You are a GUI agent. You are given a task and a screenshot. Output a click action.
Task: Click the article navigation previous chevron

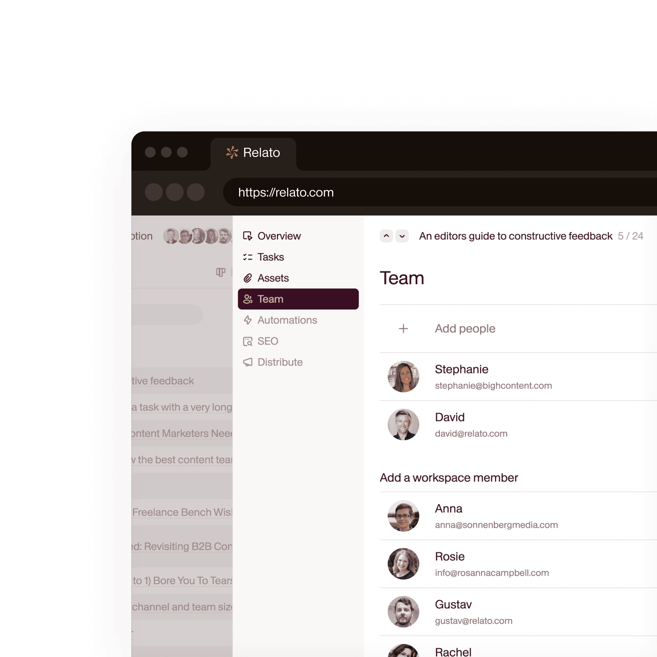pos(386,236)
